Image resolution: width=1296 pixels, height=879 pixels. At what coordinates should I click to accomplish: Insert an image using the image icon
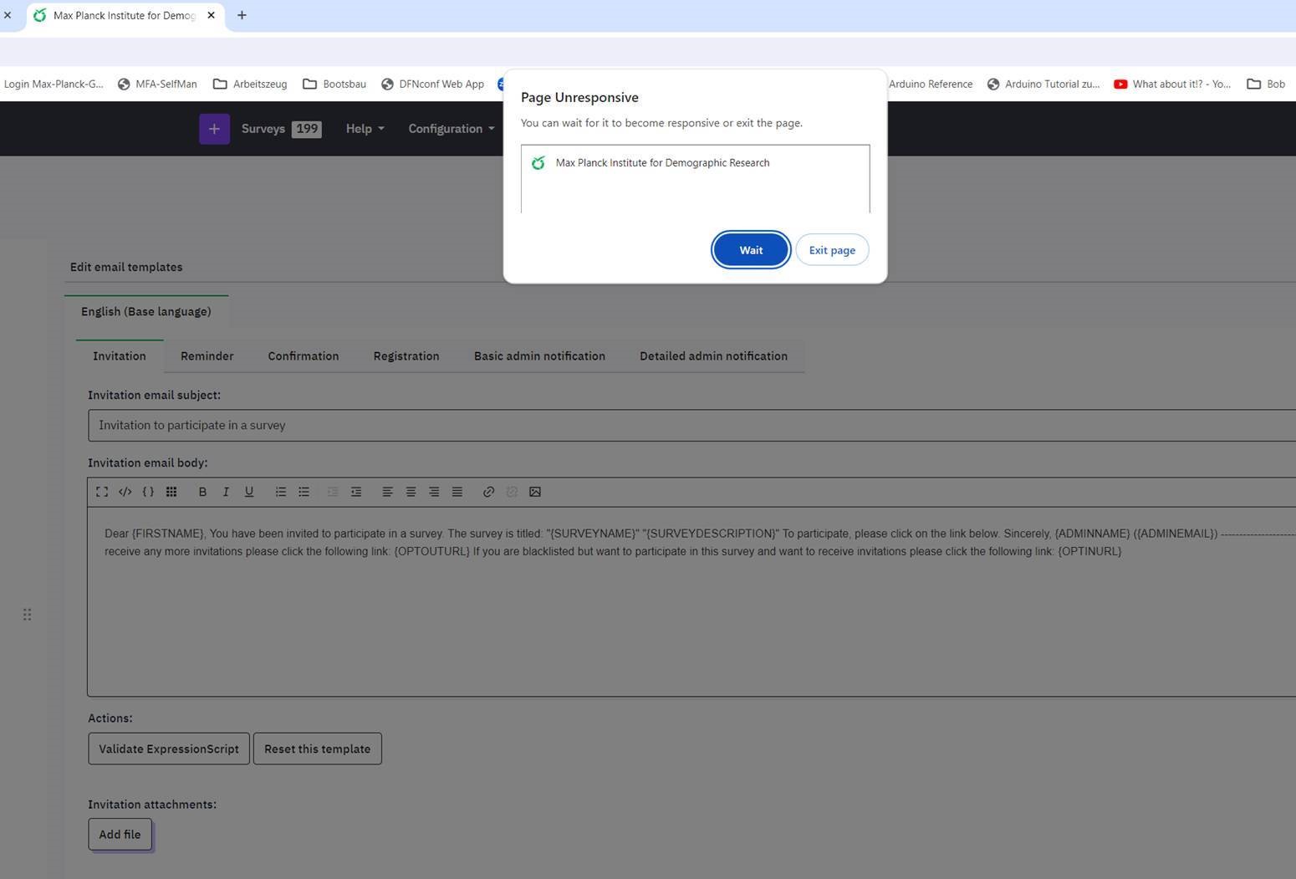tap(535, 492)
